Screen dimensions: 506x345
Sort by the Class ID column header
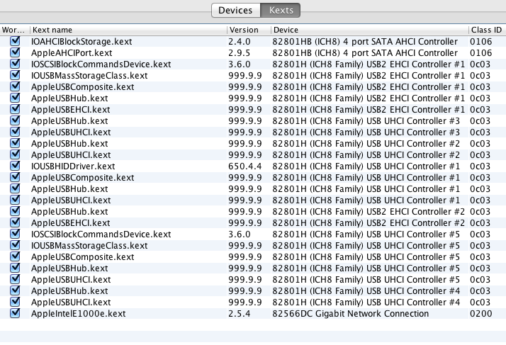tap(486, 30)
